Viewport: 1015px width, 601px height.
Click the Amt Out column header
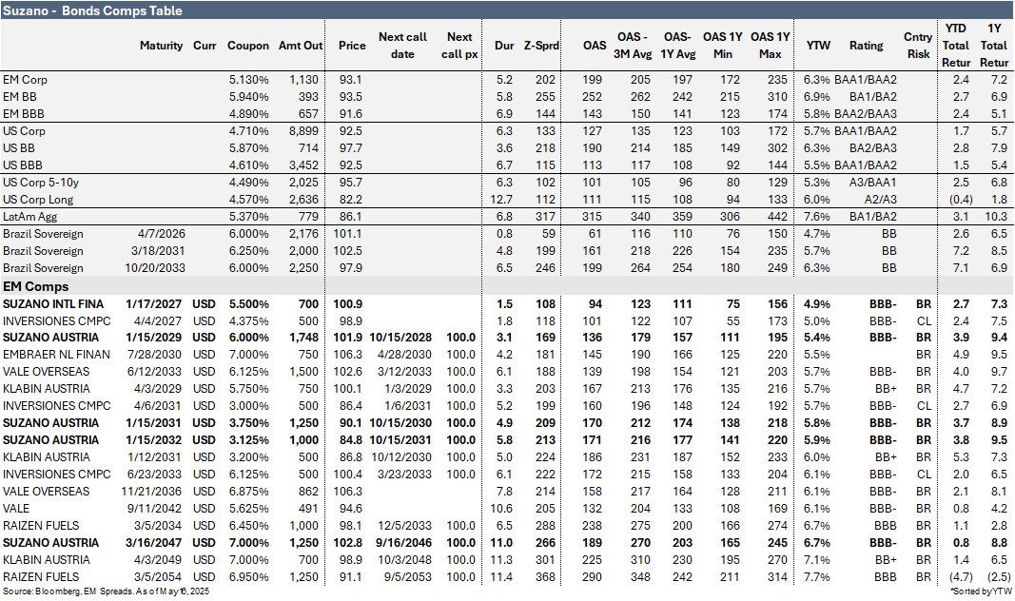(x=301, y=46)
